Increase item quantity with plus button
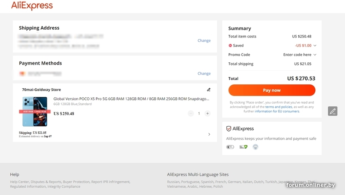345x195 pixels. coord(207,114)
